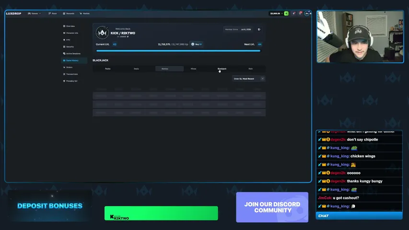Expand the Games menu in the navbar

34,13
